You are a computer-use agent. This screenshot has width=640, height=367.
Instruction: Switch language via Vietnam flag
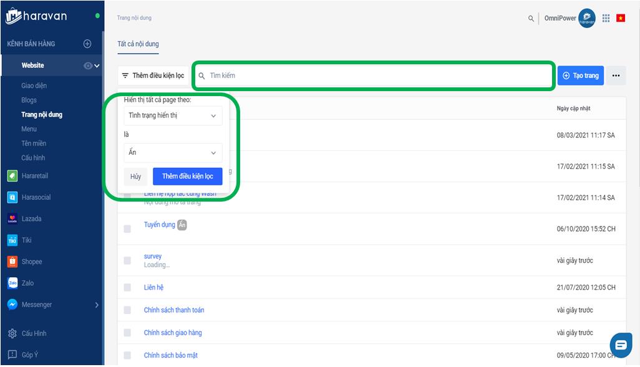pos(621,18)
